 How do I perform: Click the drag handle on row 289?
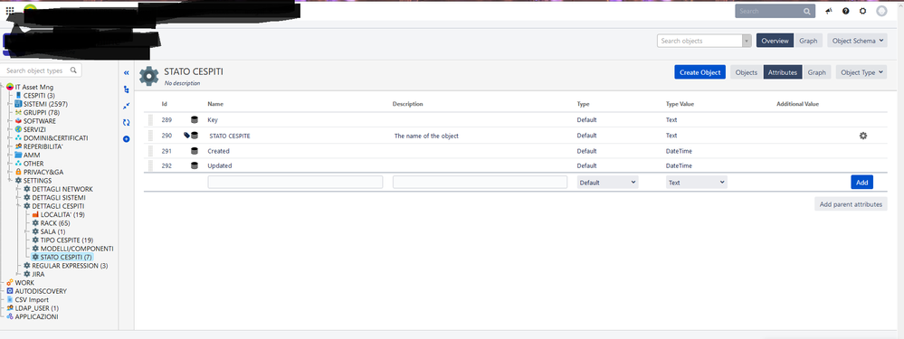click(x=150, y=119)
